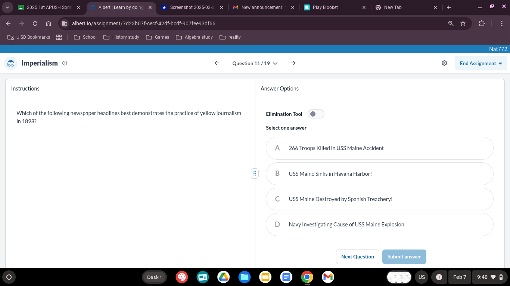Open the bookmark apps grid icon
Image resolution: width=510 pixels, height=286 pixels.
(x=59, y=37)
